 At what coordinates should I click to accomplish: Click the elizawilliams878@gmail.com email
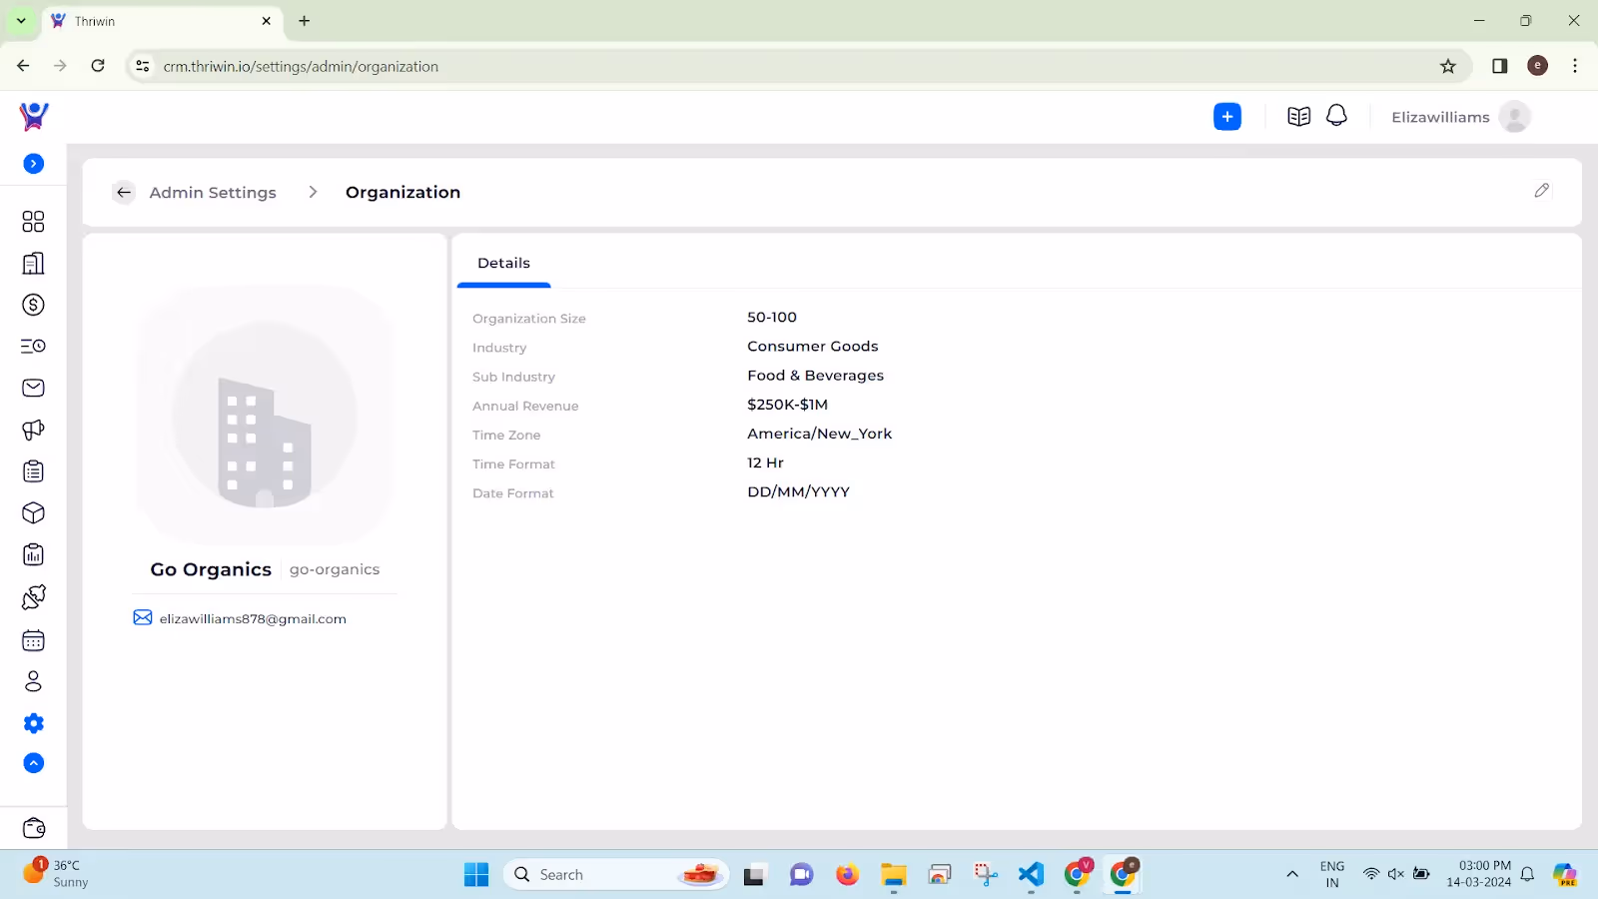click(x=253, y=619)
